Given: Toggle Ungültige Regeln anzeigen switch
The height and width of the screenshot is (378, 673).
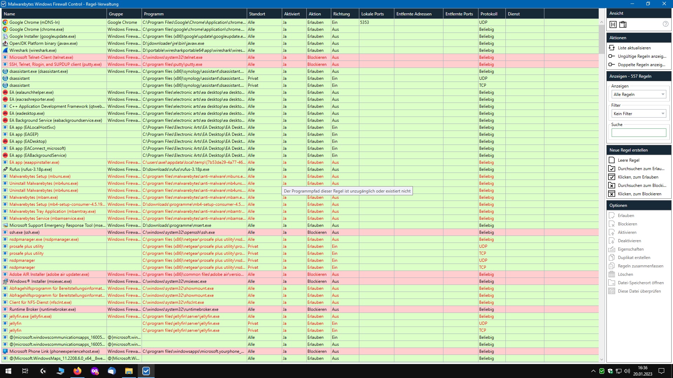Looking at the screenshot, I should [612, 56].
